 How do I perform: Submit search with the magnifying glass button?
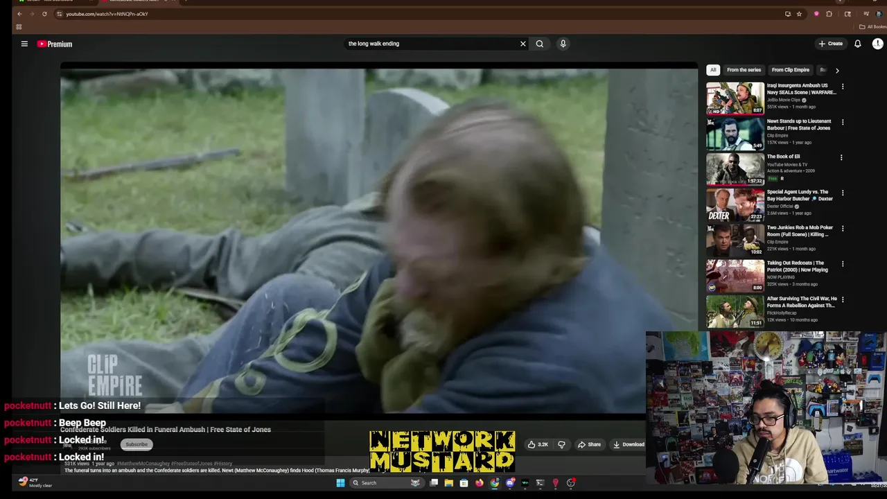pyautogui.click(x=540, y=44)
